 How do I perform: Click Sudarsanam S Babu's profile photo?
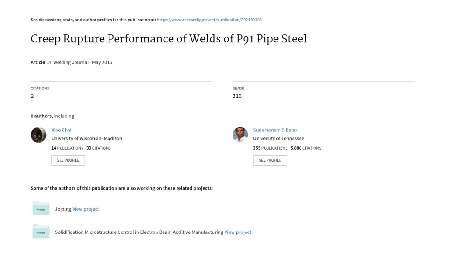coord(240,135)
